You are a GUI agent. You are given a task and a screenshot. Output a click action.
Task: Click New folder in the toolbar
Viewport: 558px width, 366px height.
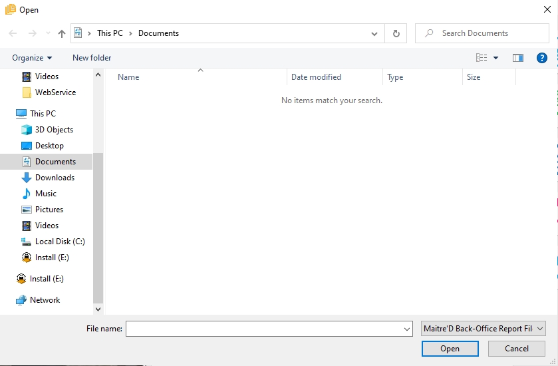click(92, 58)
